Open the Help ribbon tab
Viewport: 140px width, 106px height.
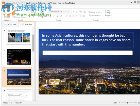tap(50, 7)
